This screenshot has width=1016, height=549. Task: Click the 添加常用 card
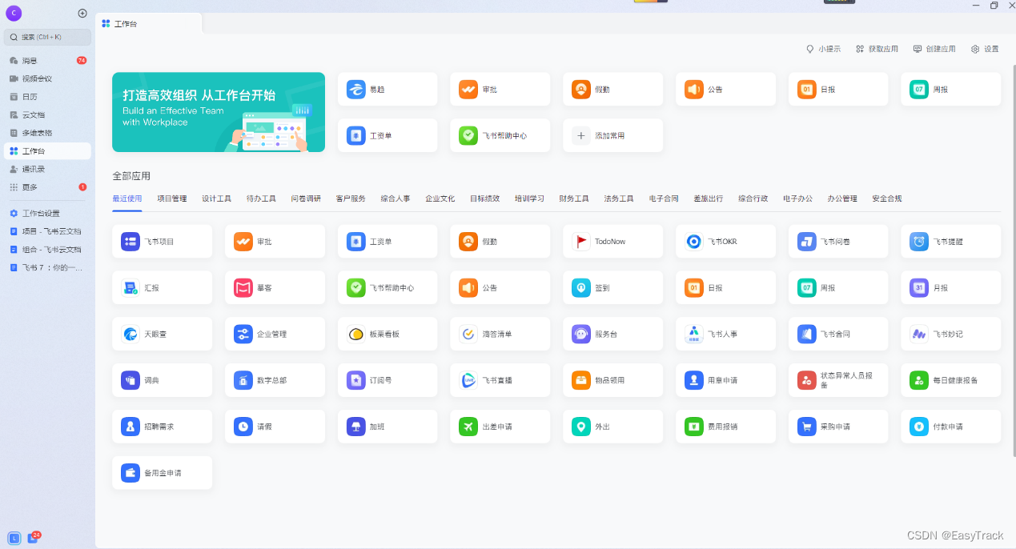point(612,136)
